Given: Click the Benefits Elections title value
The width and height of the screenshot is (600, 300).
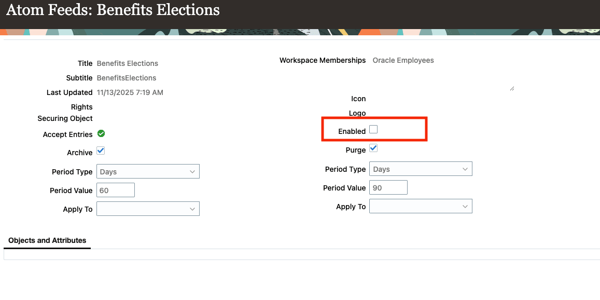Looking at the screenshot, I should click(127, 63).
